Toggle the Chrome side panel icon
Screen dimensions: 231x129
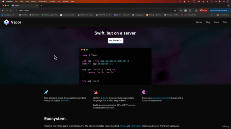pos(196,10)
